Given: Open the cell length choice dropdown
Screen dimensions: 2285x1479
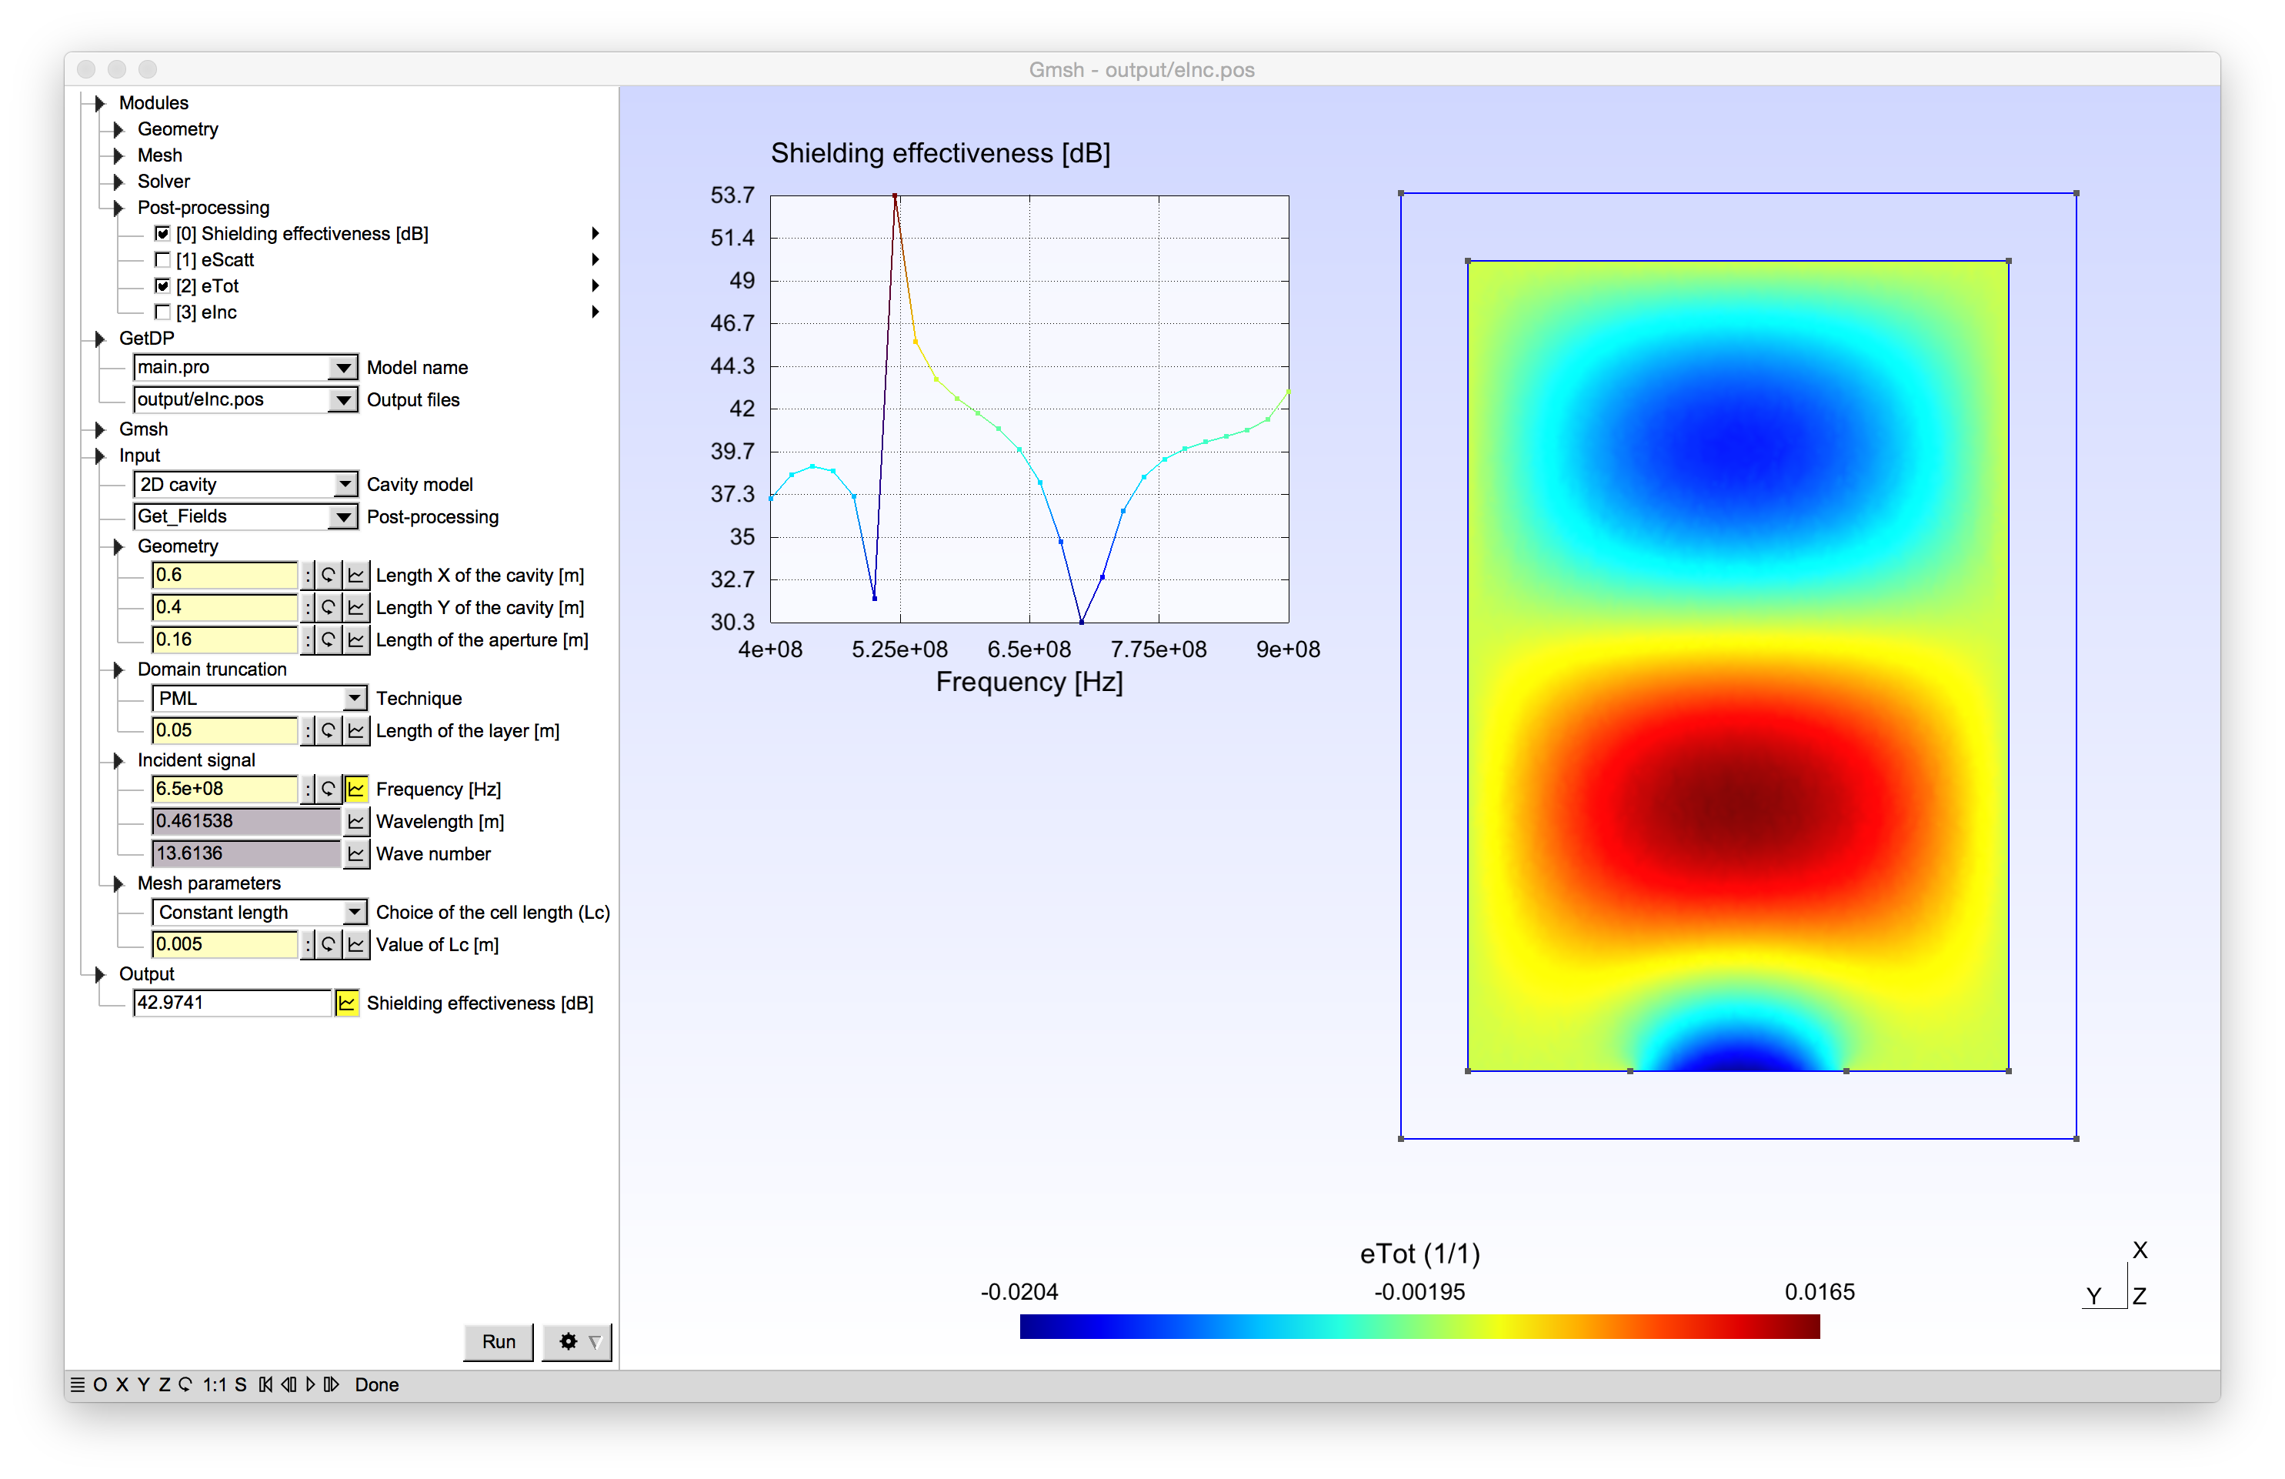Looking at the screenshot, I should 259,913.
